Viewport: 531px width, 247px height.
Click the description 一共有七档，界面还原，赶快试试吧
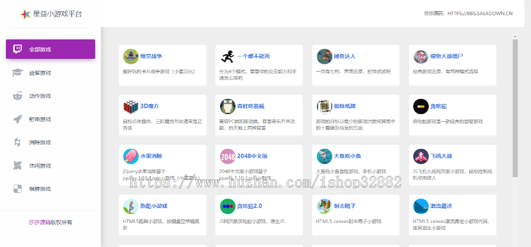353,72
